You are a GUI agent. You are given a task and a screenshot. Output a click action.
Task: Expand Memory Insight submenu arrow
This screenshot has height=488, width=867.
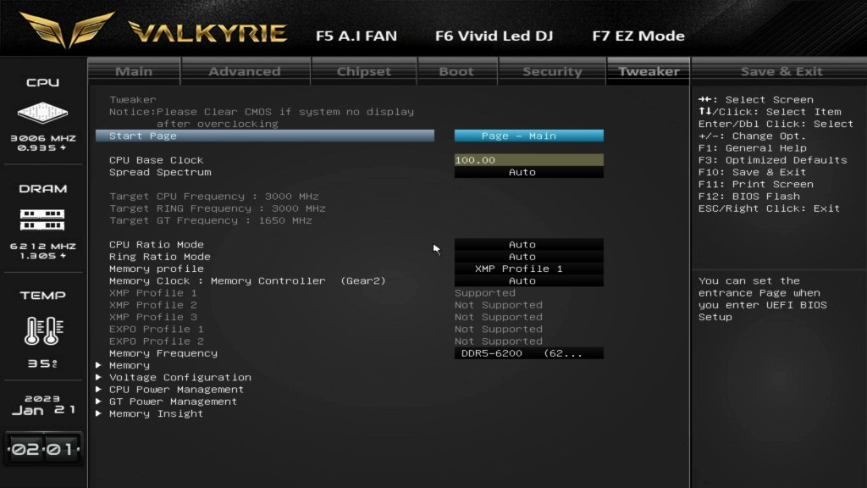(x=98, y=413)
